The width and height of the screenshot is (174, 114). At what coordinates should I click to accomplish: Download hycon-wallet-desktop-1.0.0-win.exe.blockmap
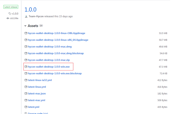[55, 73]
